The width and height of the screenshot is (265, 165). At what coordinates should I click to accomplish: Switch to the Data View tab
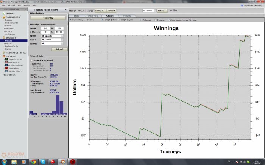tap(93, 16)
